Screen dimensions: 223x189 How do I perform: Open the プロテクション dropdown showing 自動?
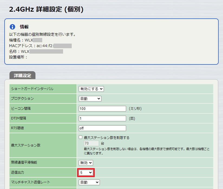click(x=90, y=99)
